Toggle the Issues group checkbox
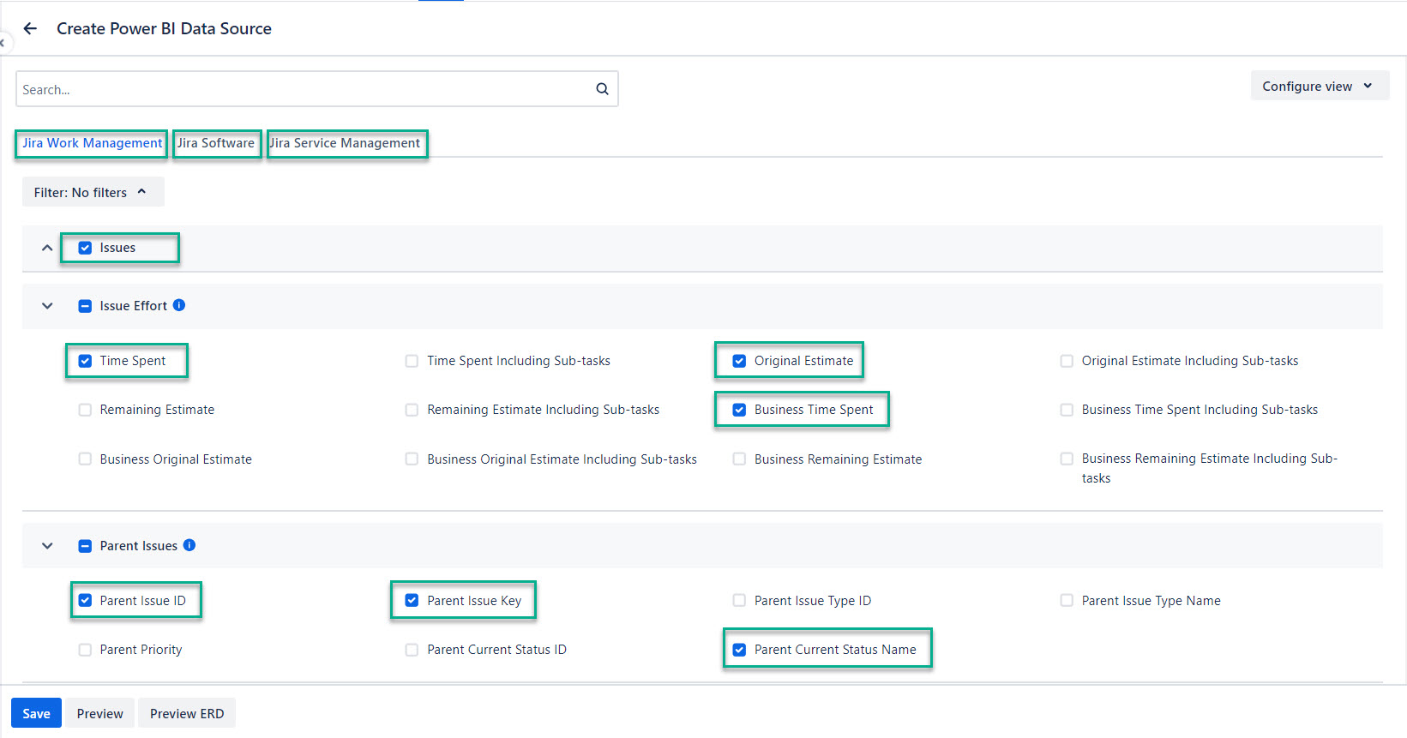This screenshot has height=738, width=1407. 85,248
